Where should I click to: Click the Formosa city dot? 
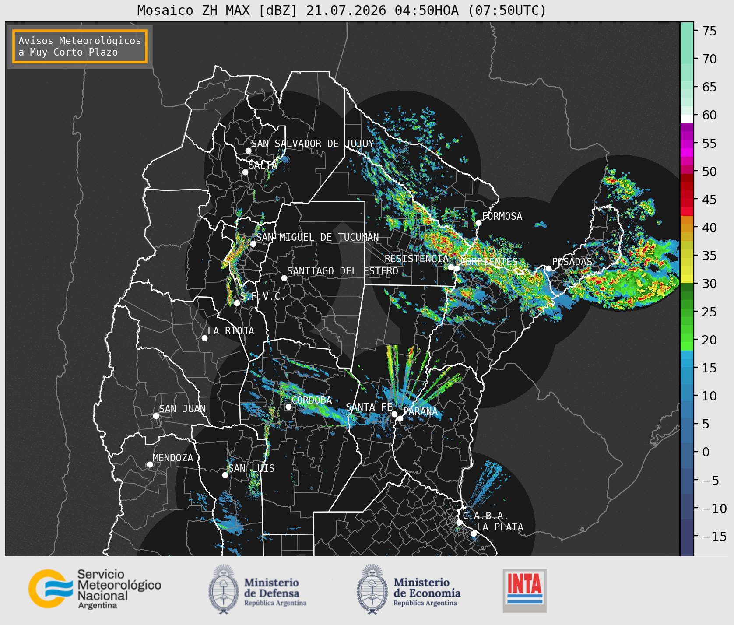click(x=478, y=223)
